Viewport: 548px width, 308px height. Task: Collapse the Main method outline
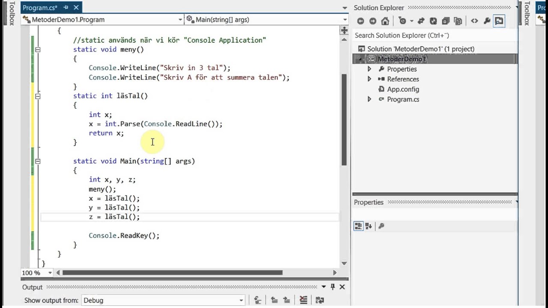click(x=38, y=161)
